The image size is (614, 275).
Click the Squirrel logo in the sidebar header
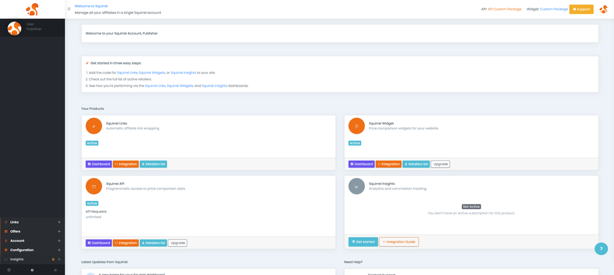pos(32,9)
